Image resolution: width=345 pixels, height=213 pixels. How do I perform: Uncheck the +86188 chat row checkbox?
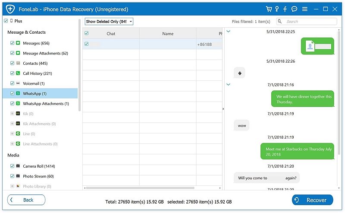click(x=87, y=44)
